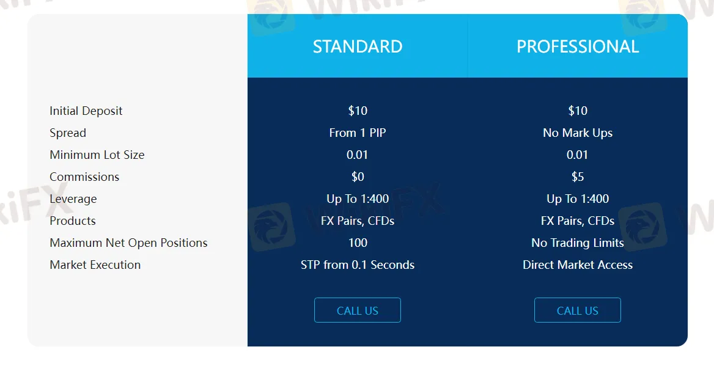Select the Up To 1:400 value under STANDARD
This screenshot has width=714, height=366.
click(358, 199)
